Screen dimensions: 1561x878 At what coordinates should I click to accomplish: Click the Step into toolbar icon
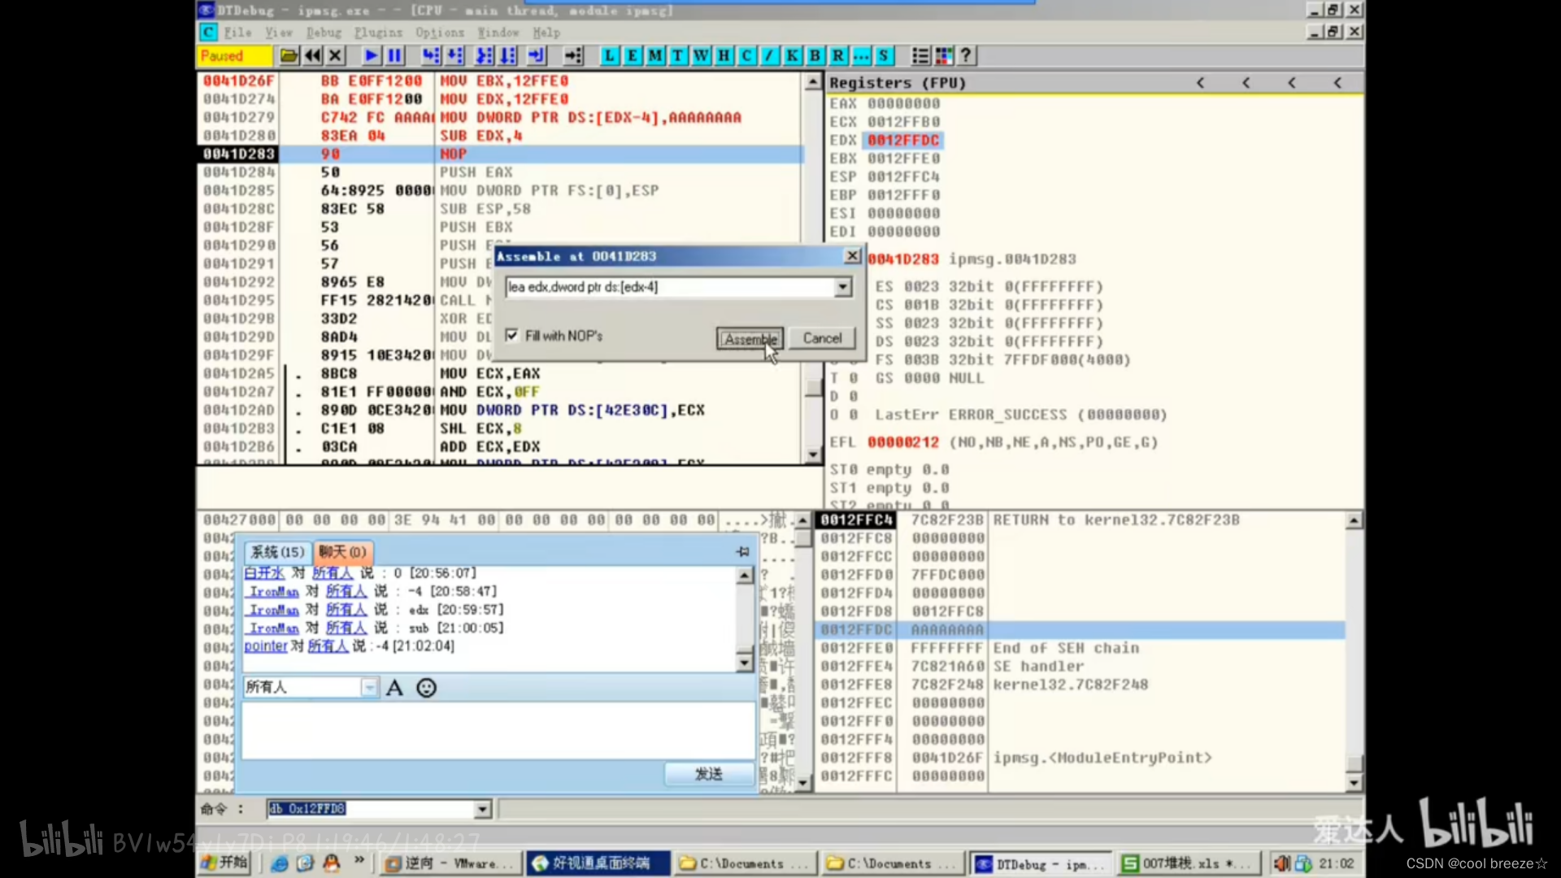(431, 55)
